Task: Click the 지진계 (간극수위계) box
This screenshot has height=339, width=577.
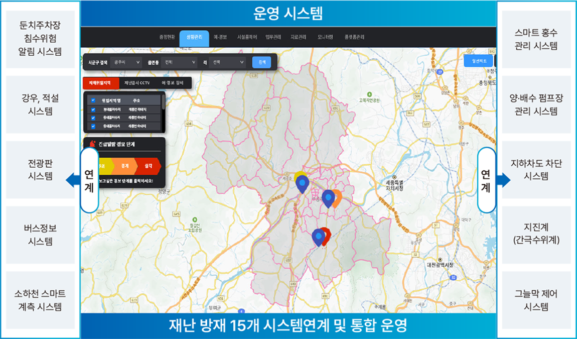Action: (536, 235)
